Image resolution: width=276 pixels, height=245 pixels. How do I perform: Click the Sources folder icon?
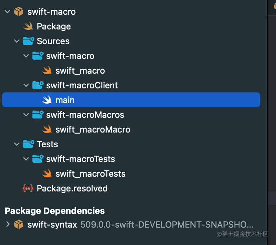tap(28, 41)
